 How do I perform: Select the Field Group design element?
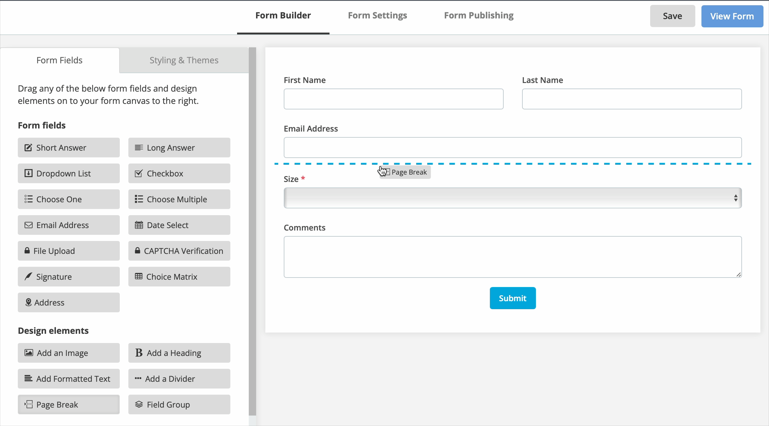coord(179,404)
